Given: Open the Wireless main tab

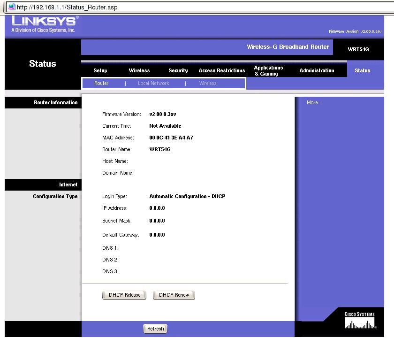Looking at the screenshot, I should click(x=139, y=71).
